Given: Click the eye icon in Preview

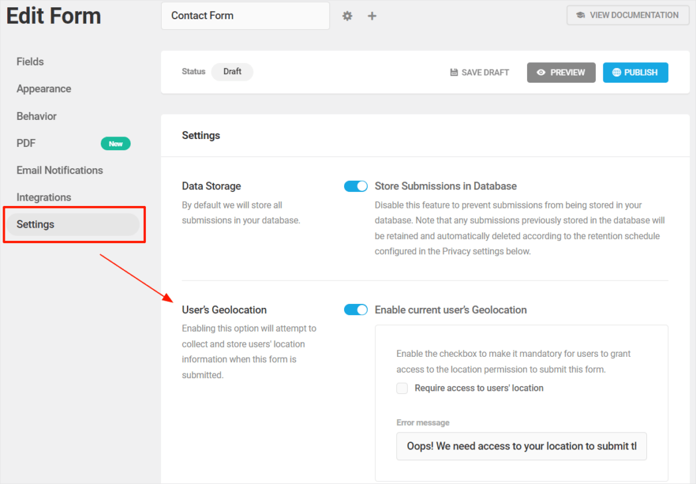Looking at the screenshot, I should coord(541,73).
